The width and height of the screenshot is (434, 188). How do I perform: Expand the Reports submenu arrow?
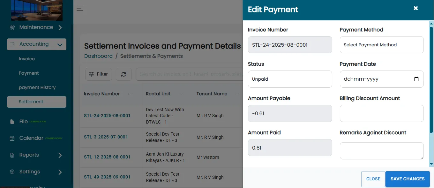coord(60,155)
